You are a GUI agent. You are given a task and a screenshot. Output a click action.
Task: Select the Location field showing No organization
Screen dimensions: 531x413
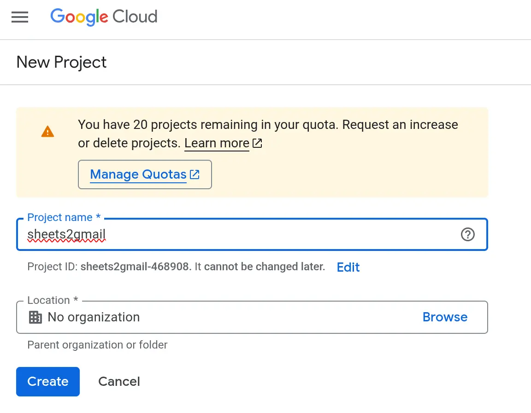pos(230,317)
